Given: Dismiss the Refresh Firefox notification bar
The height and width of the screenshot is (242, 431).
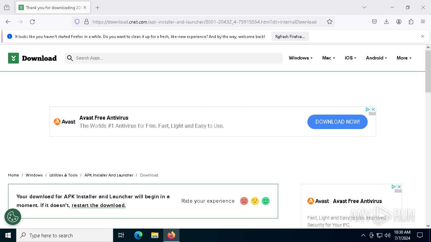Looking at the screenshot, I should click(x=423, y=36).
